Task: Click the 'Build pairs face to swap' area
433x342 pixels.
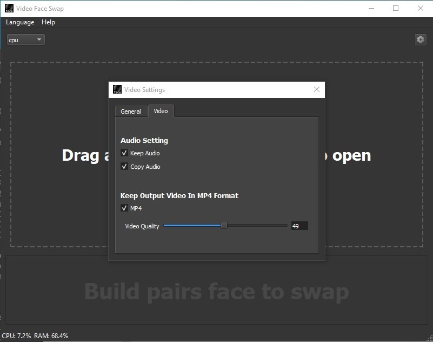Action: [x=217, y=290]
